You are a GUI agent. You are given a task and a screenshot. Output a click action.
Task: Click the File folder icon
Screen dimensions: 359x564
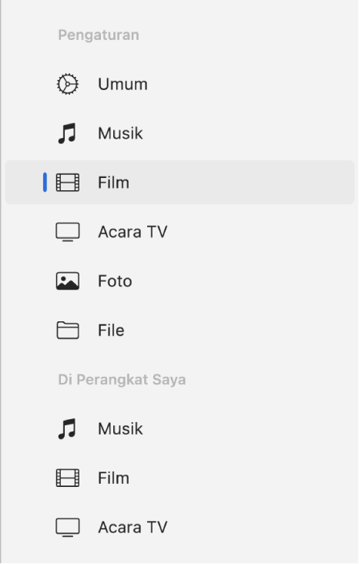coord(68,331)
